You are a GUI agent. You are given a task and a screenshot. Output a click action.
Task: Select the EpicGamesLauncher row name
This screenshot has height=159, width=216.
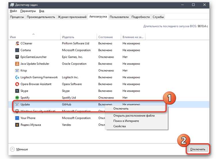pos(33,57)
